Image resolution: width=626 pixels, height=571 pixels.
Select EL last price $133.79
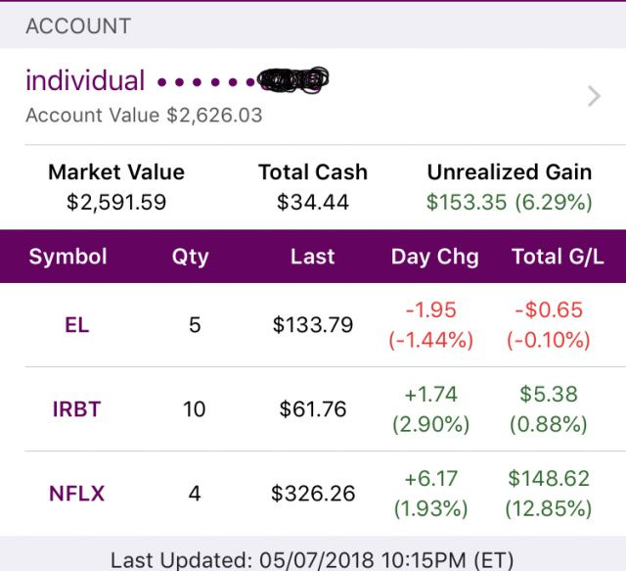[x=313, y=325]
